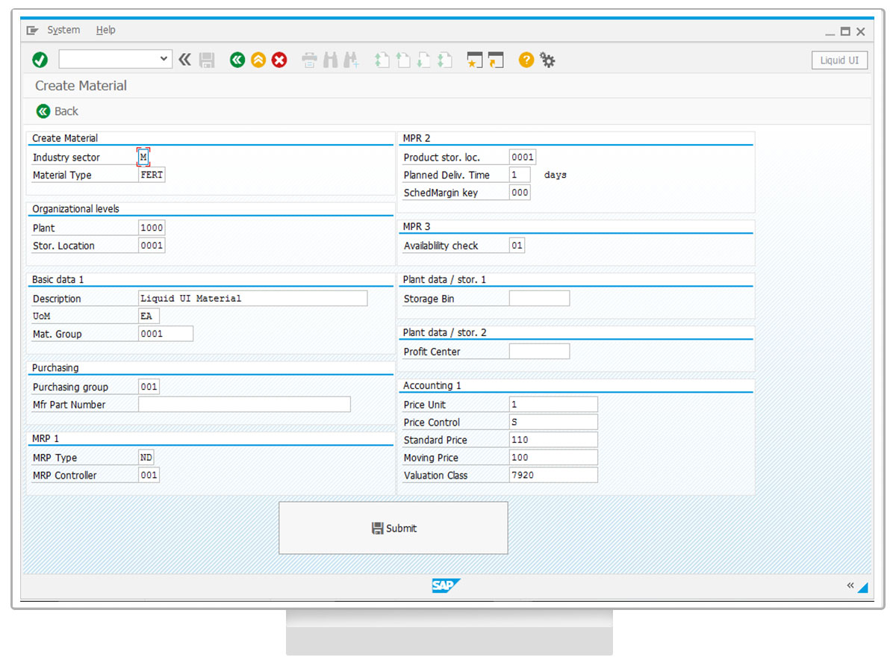Viewport: 896px width, 663px height.
Task: Click the red Cancel icon
Action: tap(279, 60)
